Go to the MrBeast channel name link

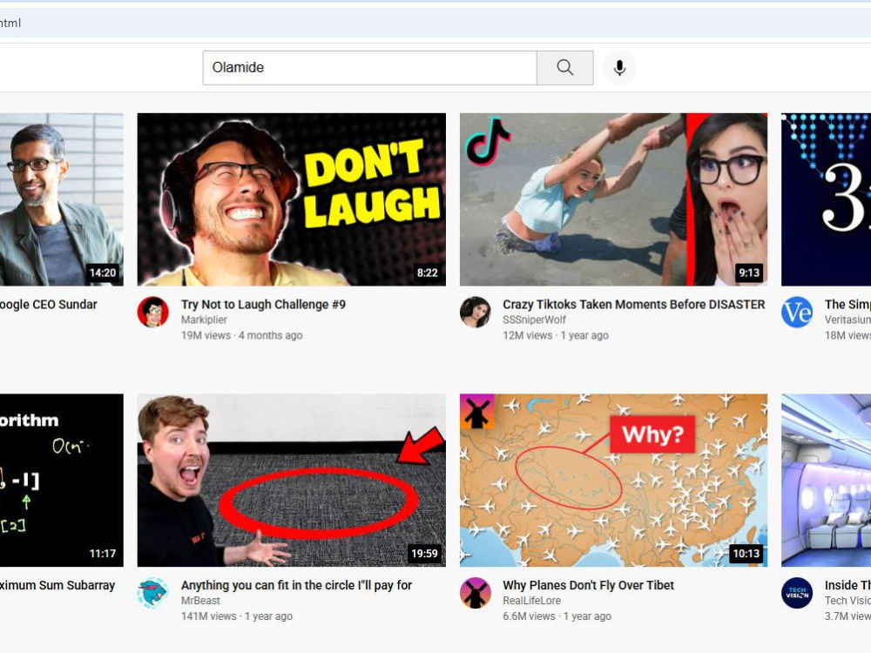click(x=200, y=601)
